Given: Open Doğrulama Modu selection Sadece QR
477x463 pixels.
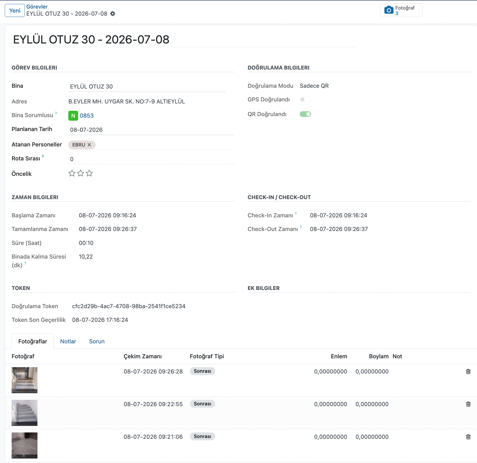Looking at the screenshot, I should (x=314, y=86).
